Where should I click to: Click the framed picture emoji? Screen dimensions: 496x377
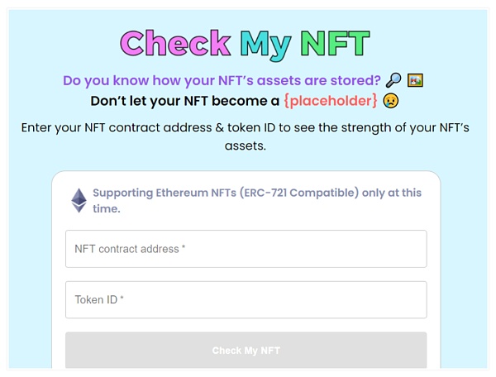click(416, 81)
